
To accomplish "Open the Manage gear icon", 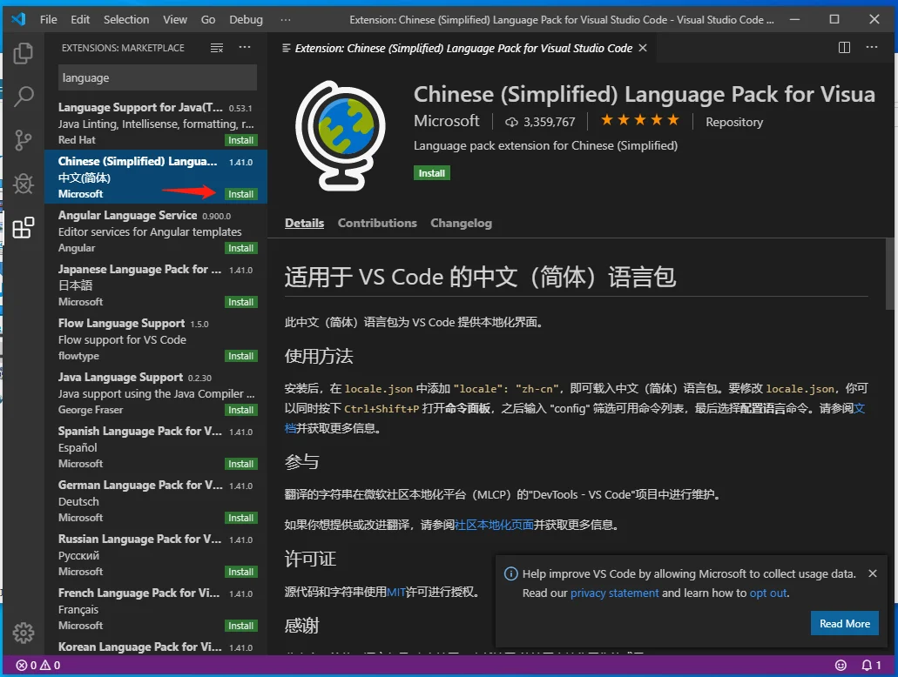I will [23, 633].
